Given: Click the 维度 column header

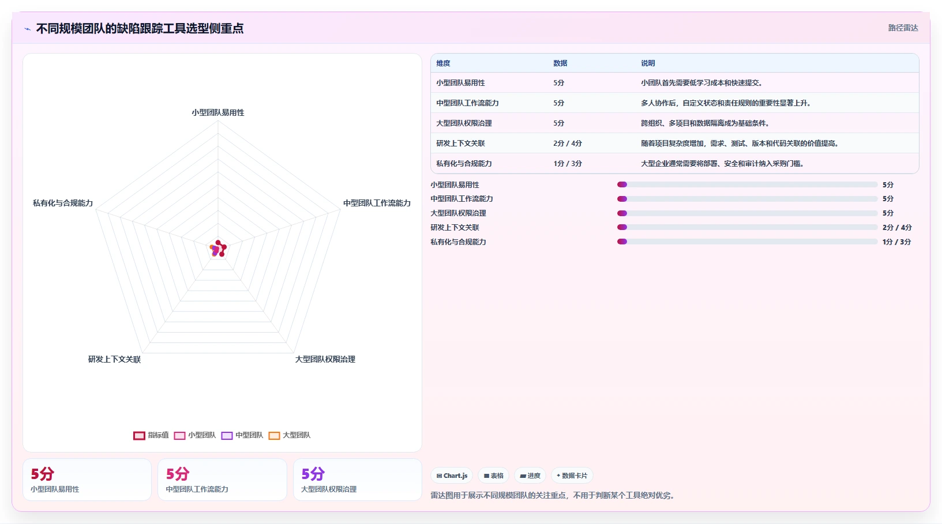Looking at the screenshot, I should coord(443,63).
